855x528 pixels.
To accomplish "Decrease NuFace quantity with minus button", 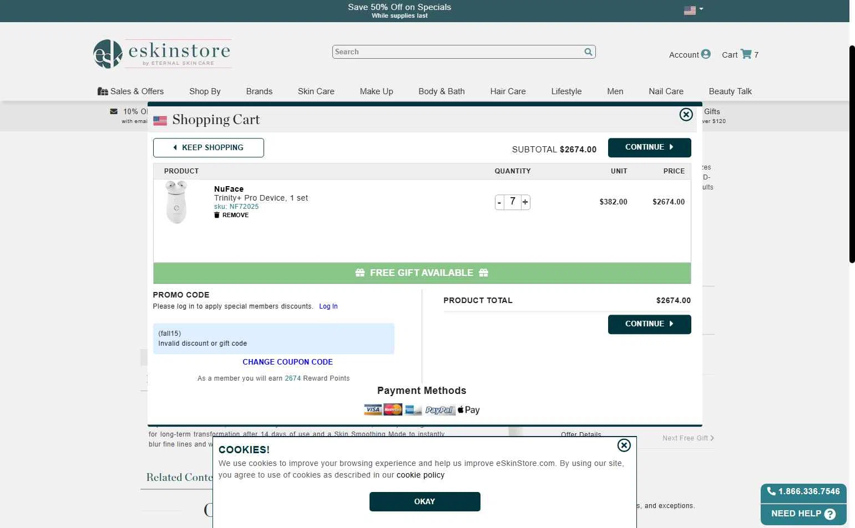I will pos(499,202).
